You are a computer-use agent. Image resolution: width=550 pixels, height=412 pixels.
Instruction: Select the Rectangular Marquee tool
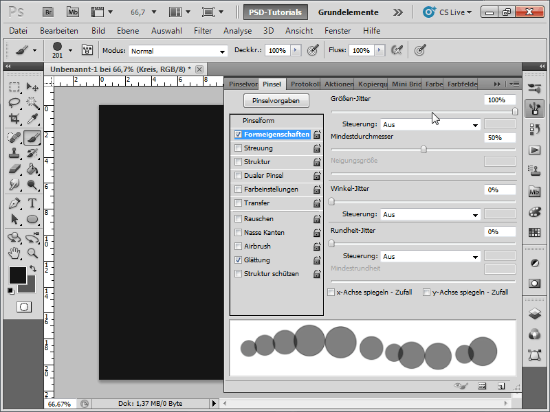point(14,87)
